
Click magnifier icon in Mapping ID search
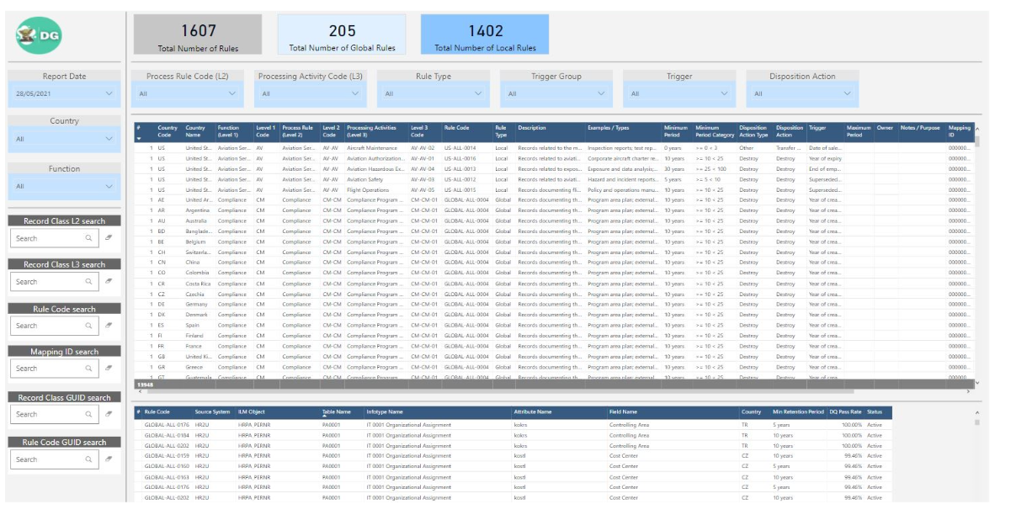click(x=88, y=369)
